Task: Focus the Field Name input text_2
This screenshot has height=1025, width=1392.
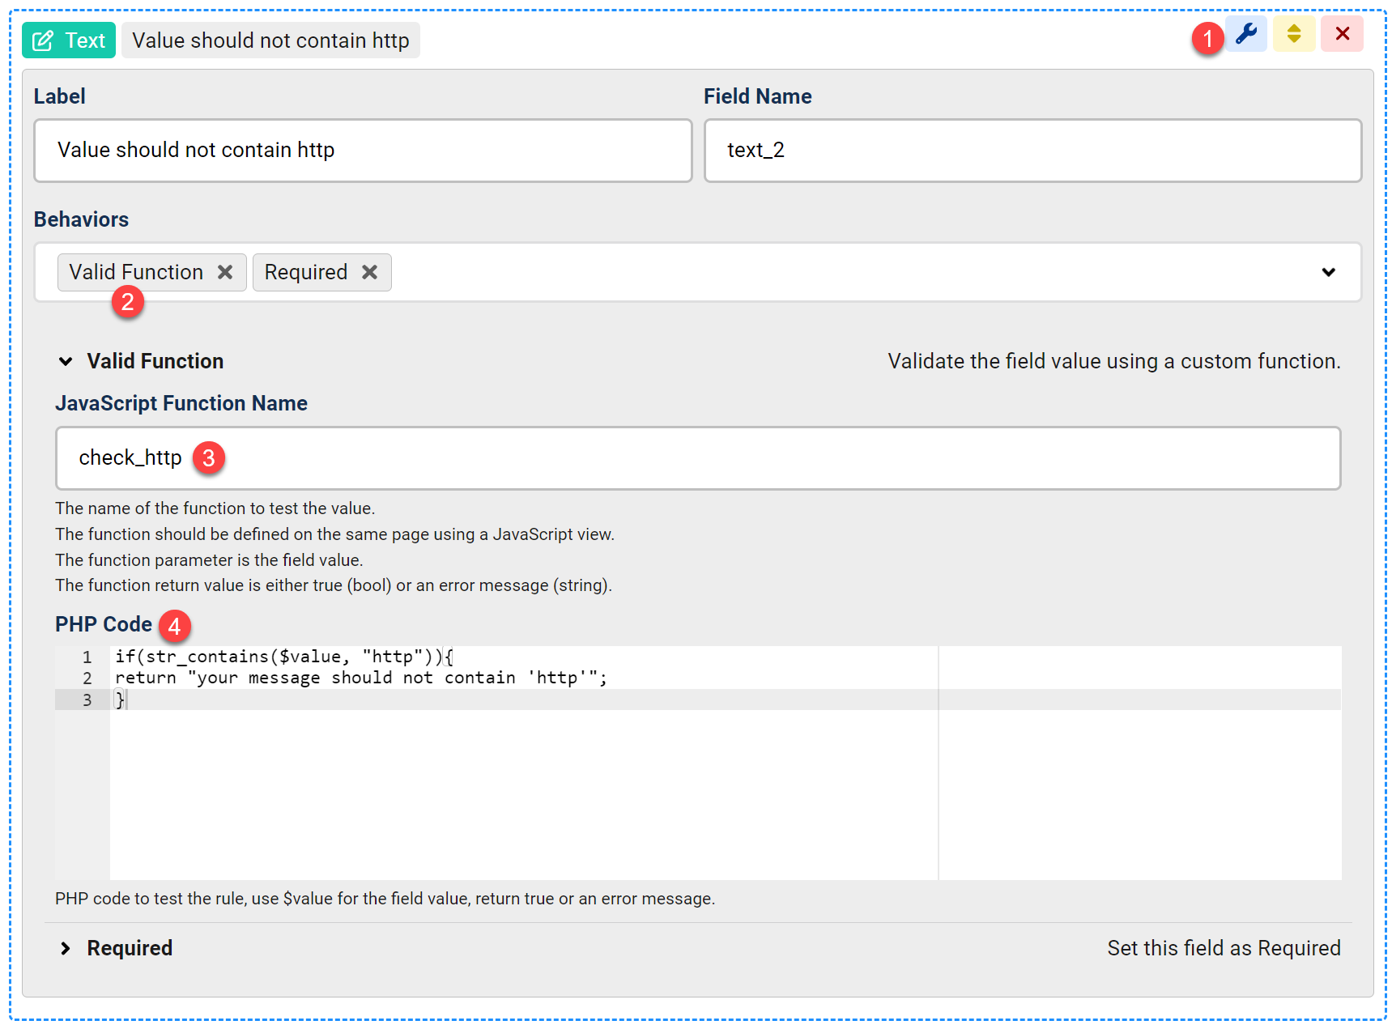Action: [1032, 151]
